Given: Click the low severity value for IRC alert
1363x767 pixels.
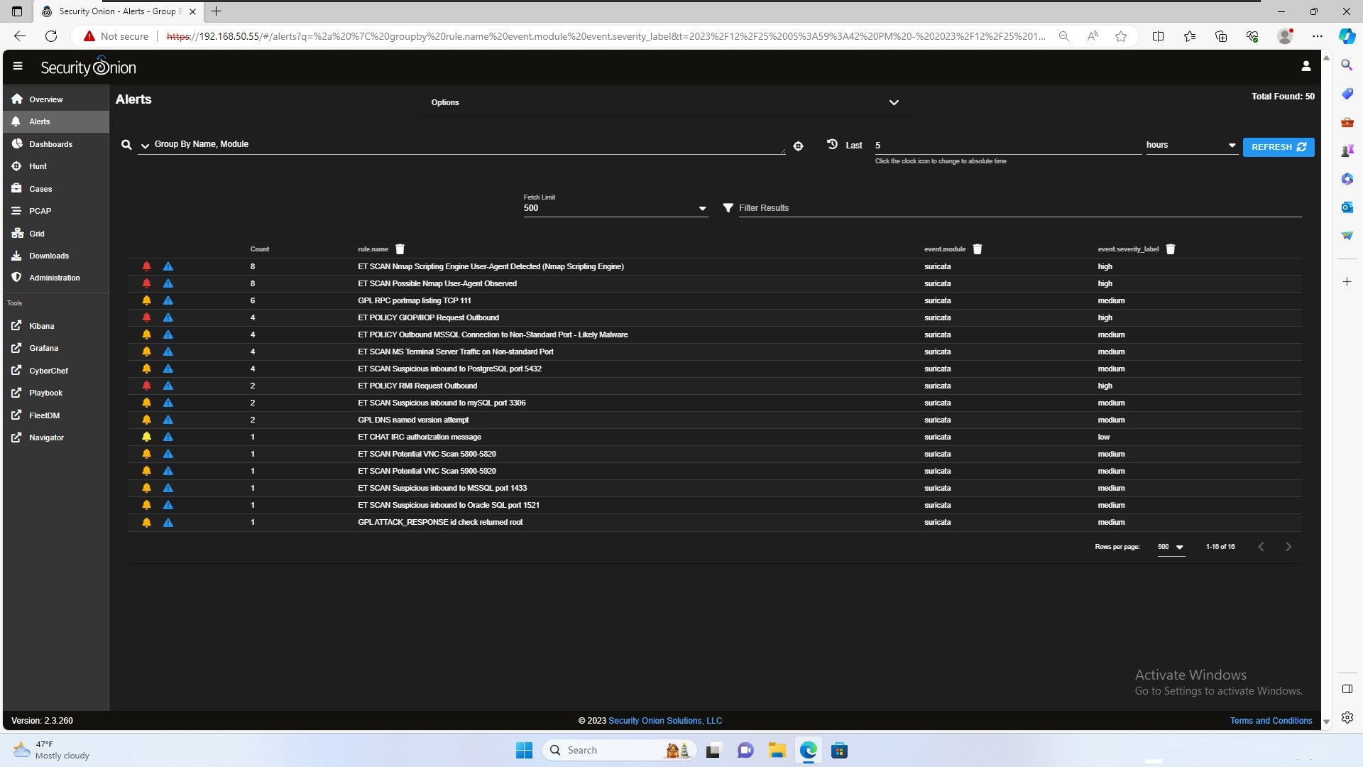Looking at the screenshot, I should (x=1103, y=437).
